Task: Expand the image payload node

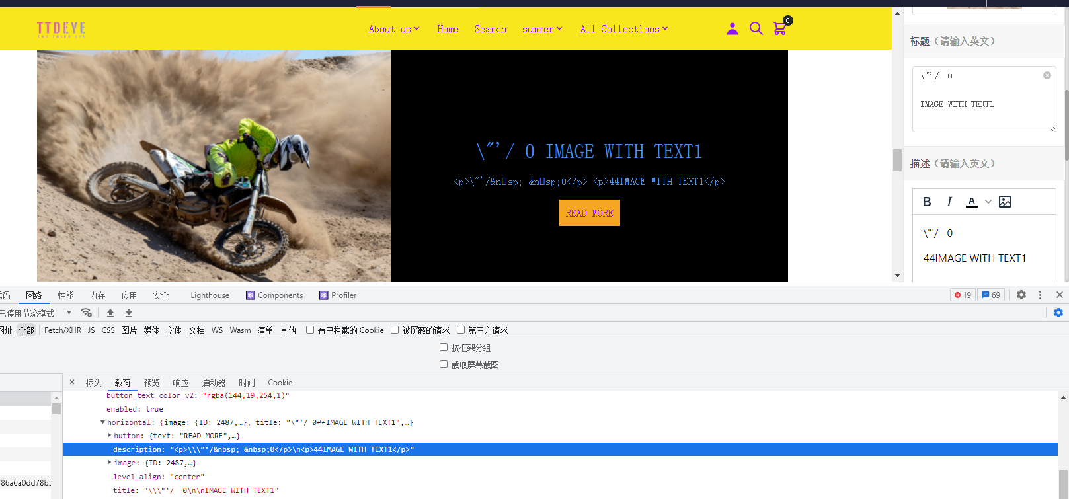Action: coord(109,462)
